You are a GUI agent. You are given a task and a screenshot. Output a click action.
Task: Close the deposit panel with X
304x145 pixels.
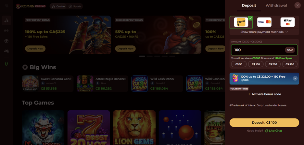[x=298, y=5]
